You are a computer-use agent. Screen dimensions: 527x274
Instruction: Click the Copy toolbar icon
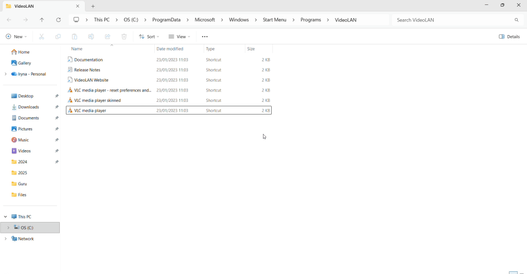pyautogui.click(x=58, y=37)
